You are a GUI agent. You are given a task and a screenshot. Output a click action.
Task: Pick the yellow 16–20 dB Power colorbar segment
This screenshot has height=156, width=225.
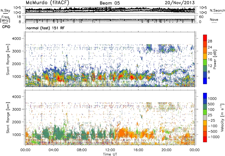tap(205, 56)
